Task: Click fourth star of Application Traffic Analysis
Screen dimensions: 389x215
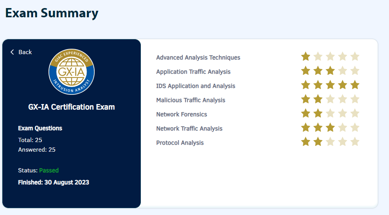Action: pyautogui.click(x=342, y=71)
